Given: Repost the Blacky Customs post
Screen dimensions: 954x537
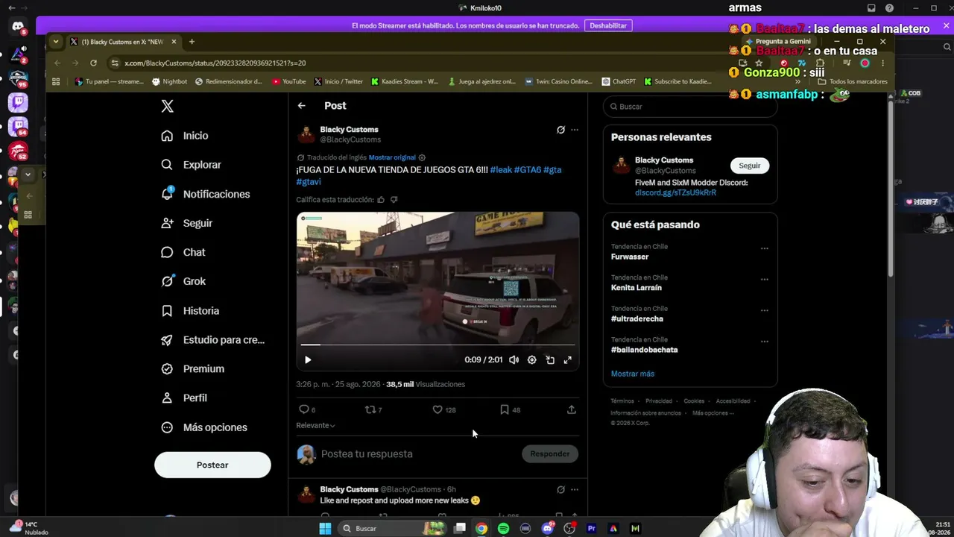Looking at the screenshot, I should (x=370, y=409).
